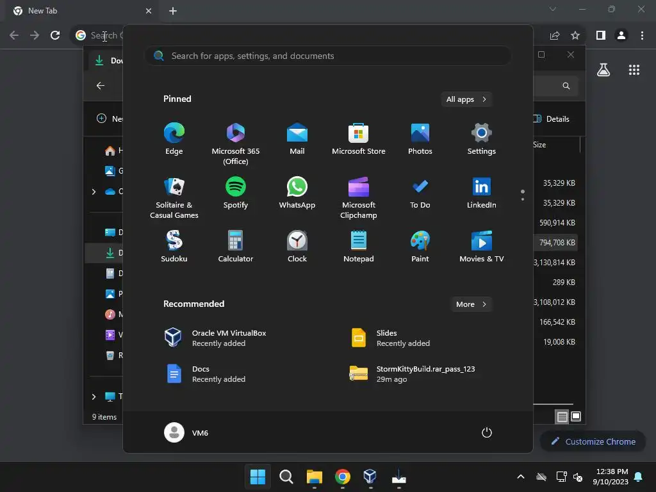Open the Google apps grid
This screenshot has width=656, height=492.
pos(634,69)
